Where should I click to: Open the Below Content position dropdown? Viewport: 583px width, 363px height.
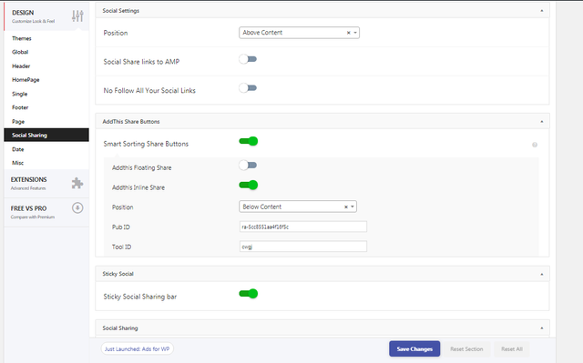point(298,207)
